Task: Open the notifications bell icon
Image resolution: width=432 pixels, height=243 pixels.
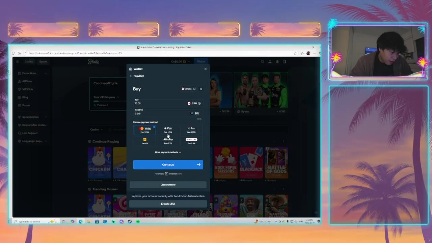Action: click(x=277, y=62)
